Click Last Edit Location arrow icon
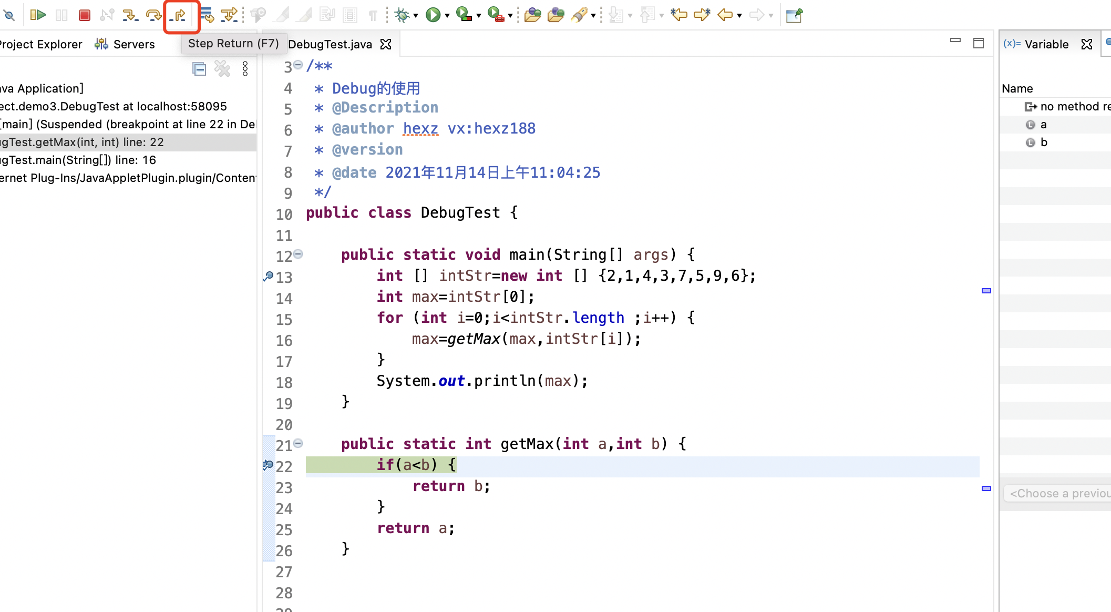The width and height of the screenshot is (1111, 612). (x=679, y=15)
